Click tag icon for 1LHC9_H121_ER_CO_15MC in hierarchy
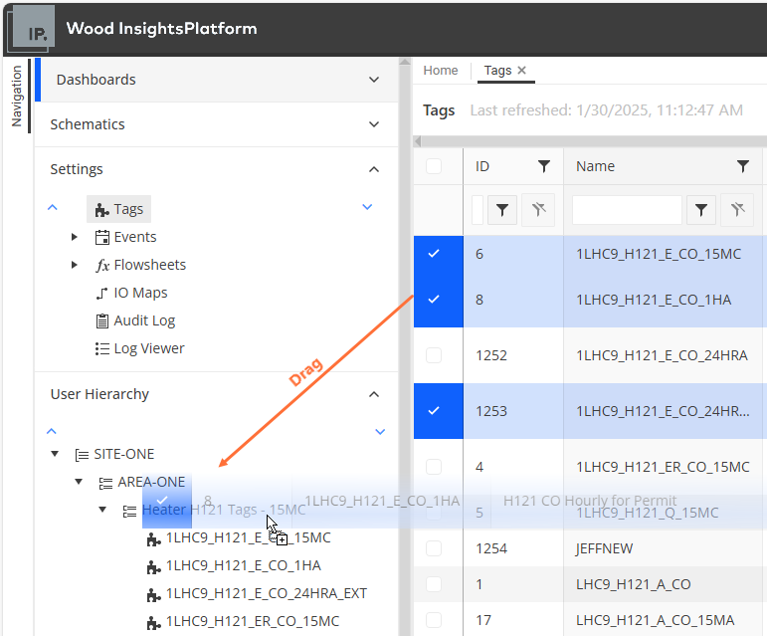Viewport: 767px width, 636px height. point(153,622)
